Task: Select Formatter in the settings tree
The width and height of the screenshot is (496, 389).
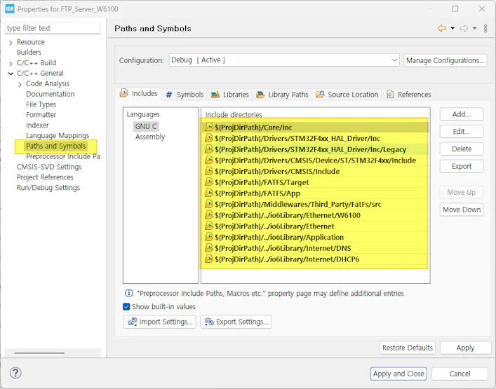Action: [x=41, y=115]
